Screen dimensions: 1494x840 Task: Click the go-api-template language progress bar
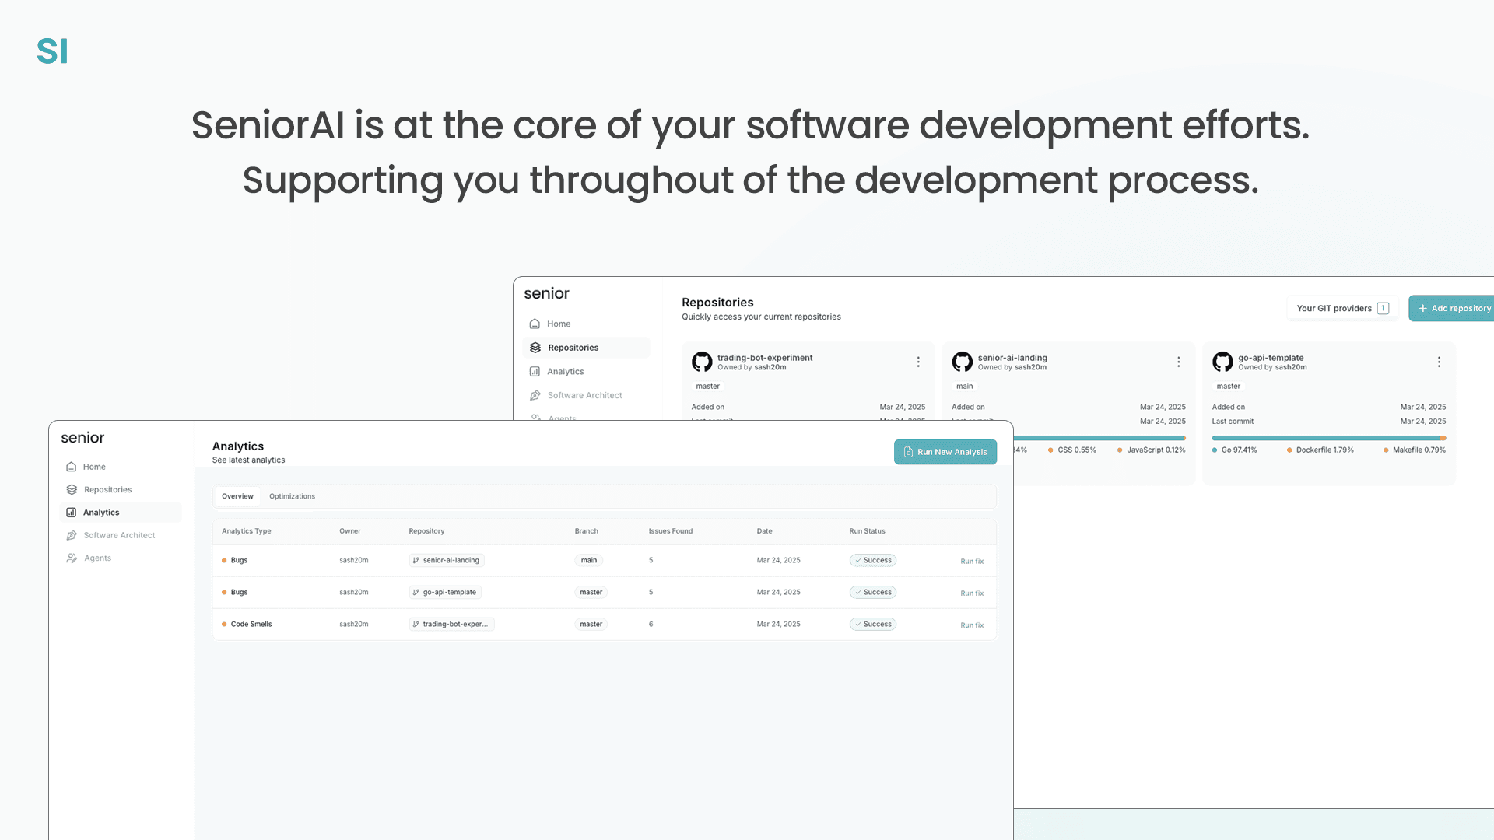(1329, 438)
